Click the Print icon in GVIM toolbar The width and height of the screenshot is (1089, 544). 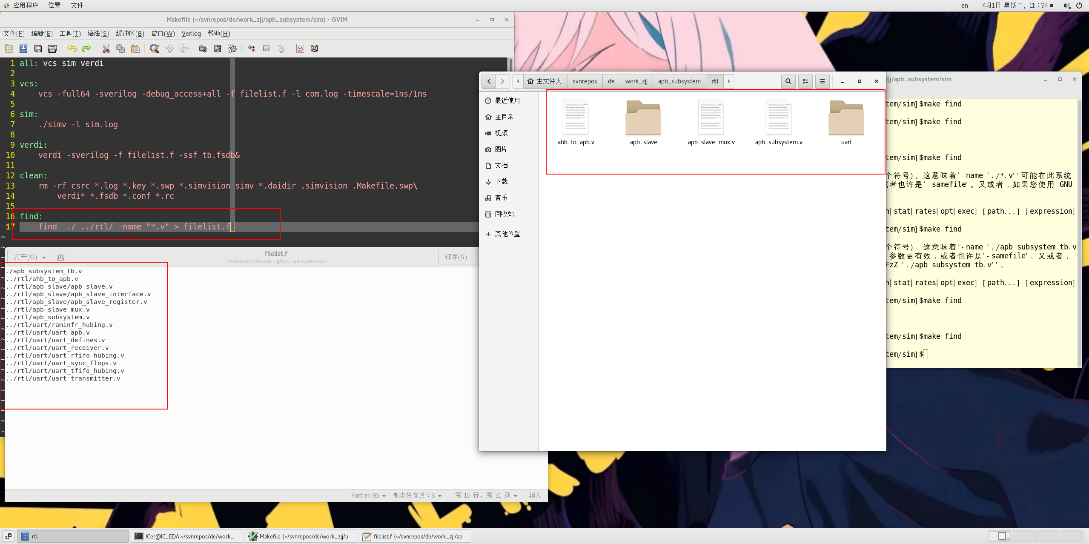(52, 48)
